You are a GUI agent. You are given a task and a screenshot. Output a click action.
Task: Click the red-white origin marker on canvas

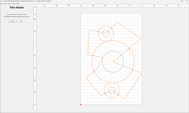pyautogui.click(x=81, y=105)
